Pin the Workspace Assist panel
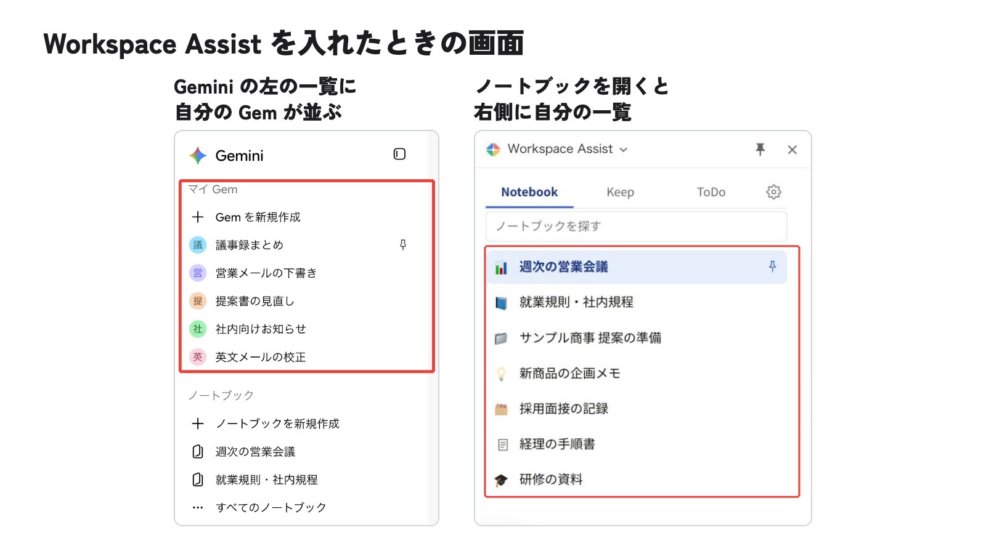The height and width of the screenshot is (554, 986). click(x=760, y=149)
